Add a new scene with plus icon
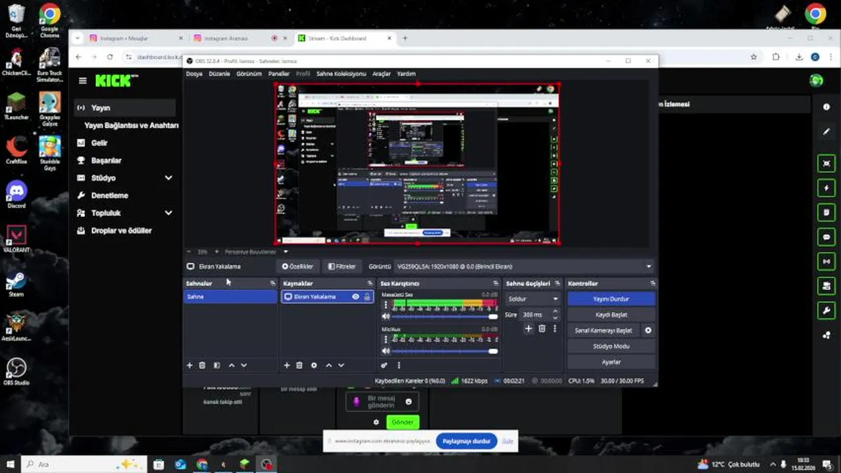The height and width of the screenshot is (473, 841). click(190, 365)
